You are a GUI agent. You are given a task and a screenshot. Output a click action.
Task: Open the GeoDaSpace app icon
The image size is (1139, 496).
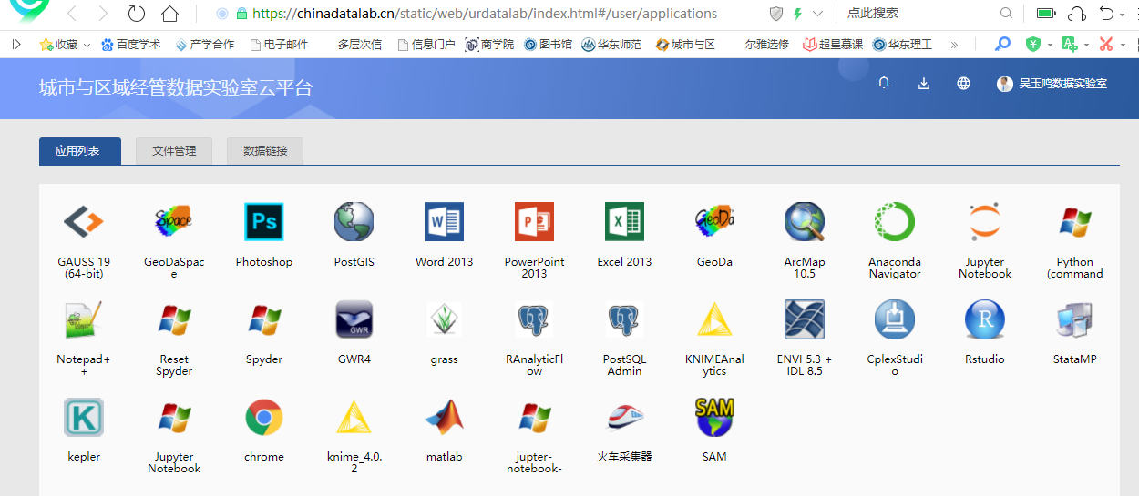tap(174, 221)
